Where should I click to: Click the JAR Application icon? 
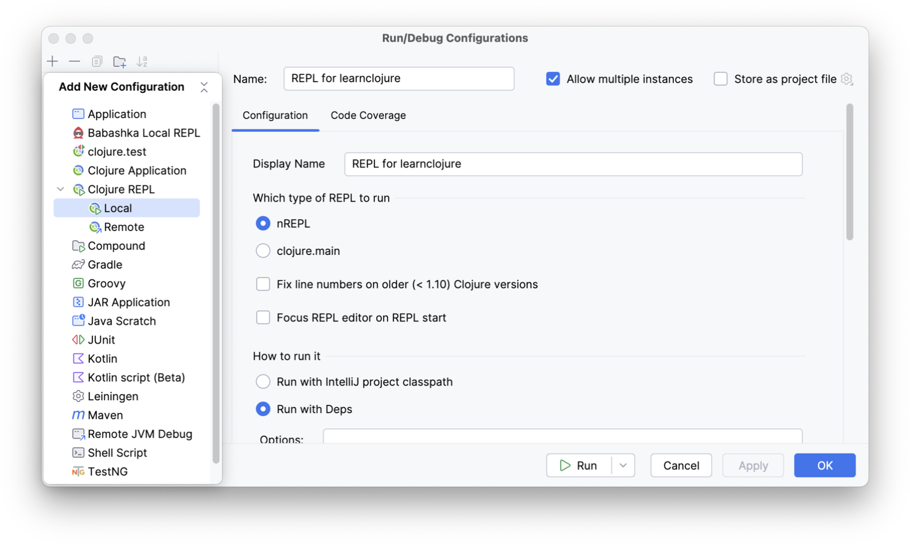click(x=78, y=302)
